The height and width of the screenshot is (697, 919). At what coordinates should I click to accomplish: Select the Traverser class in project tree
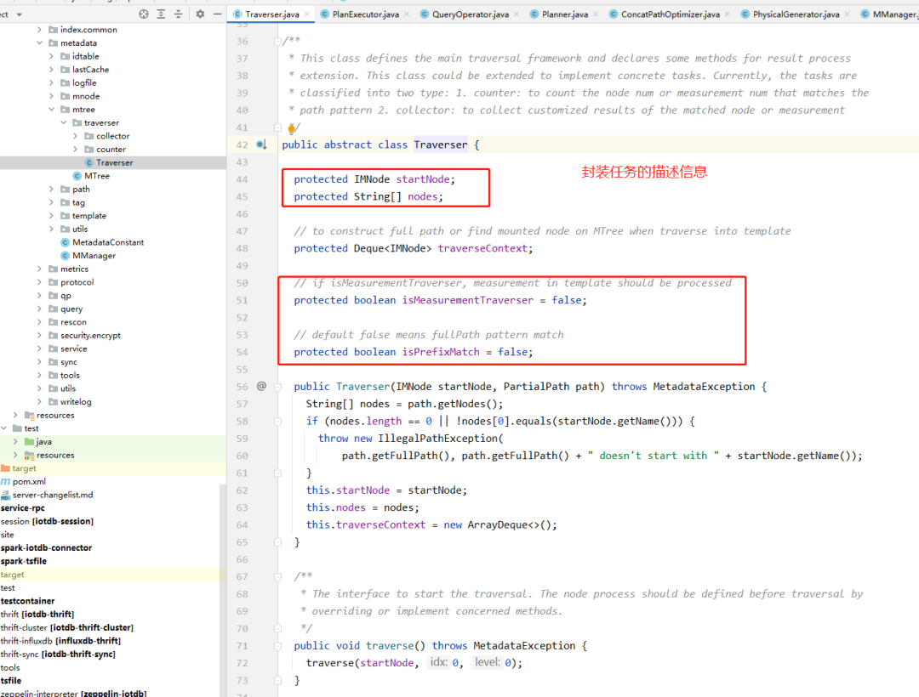[x=113, y=162]
